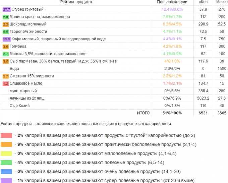The height and width of the screenshot is (183, 228).
Task: Click the Рейтинг продукта column header
Action: click(76, 2)
